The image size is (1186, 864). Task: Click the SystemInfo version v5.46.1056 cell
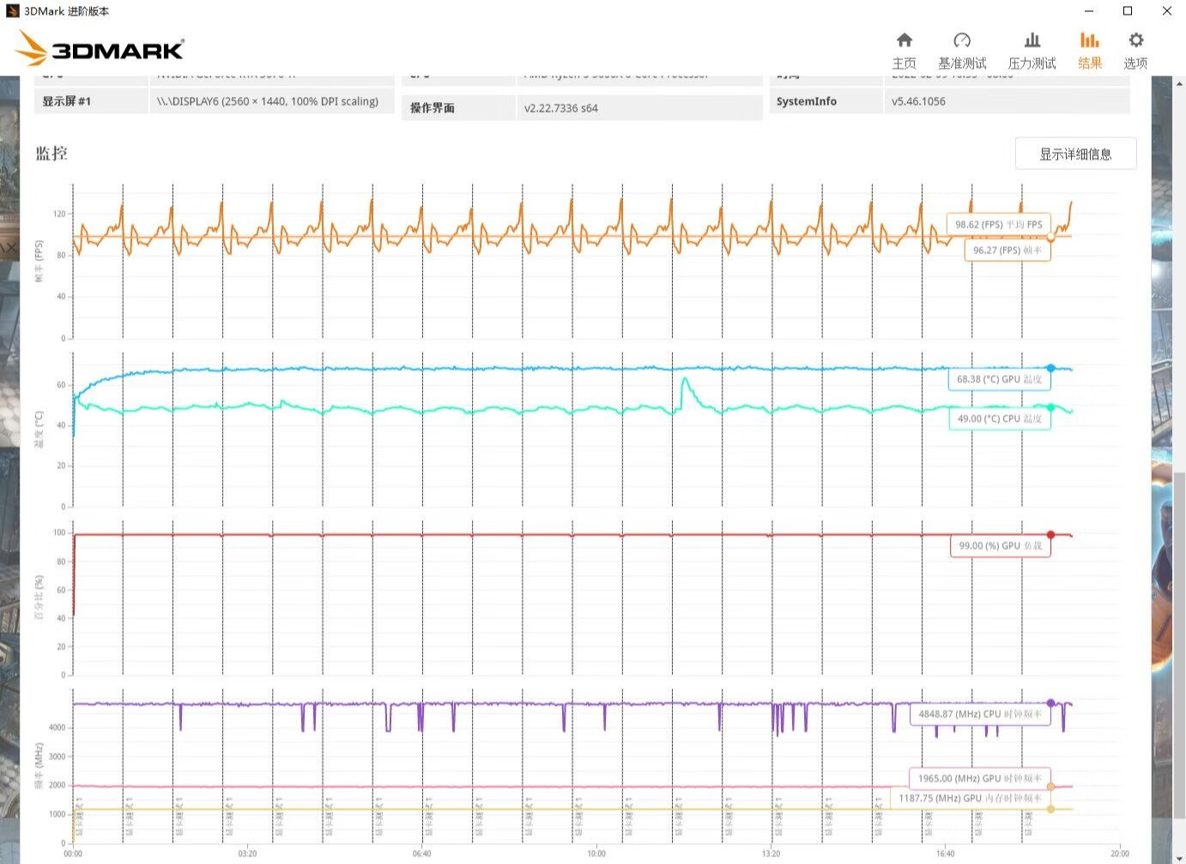1006,101
